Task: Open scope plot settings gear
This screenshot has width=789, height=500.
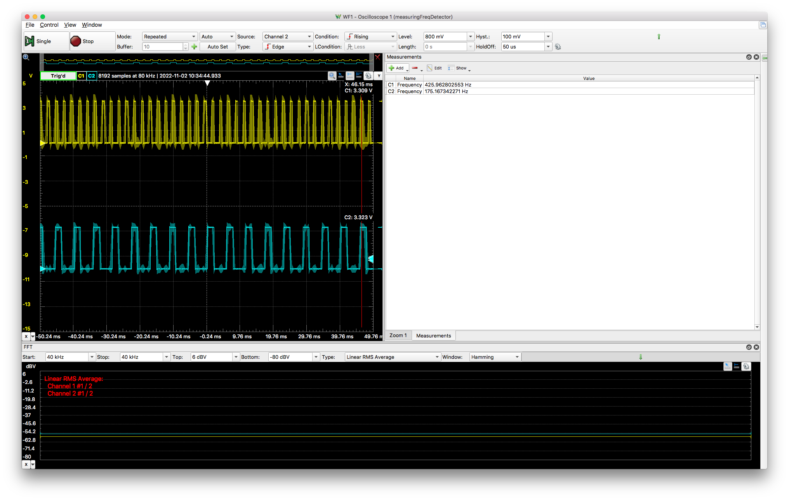Action: [x=368, y=76]
